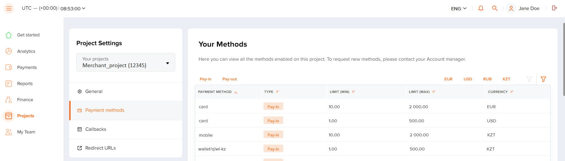Open the notifications bell icon
This screenshot has width=565, height=161.
[x=481, y=8]
